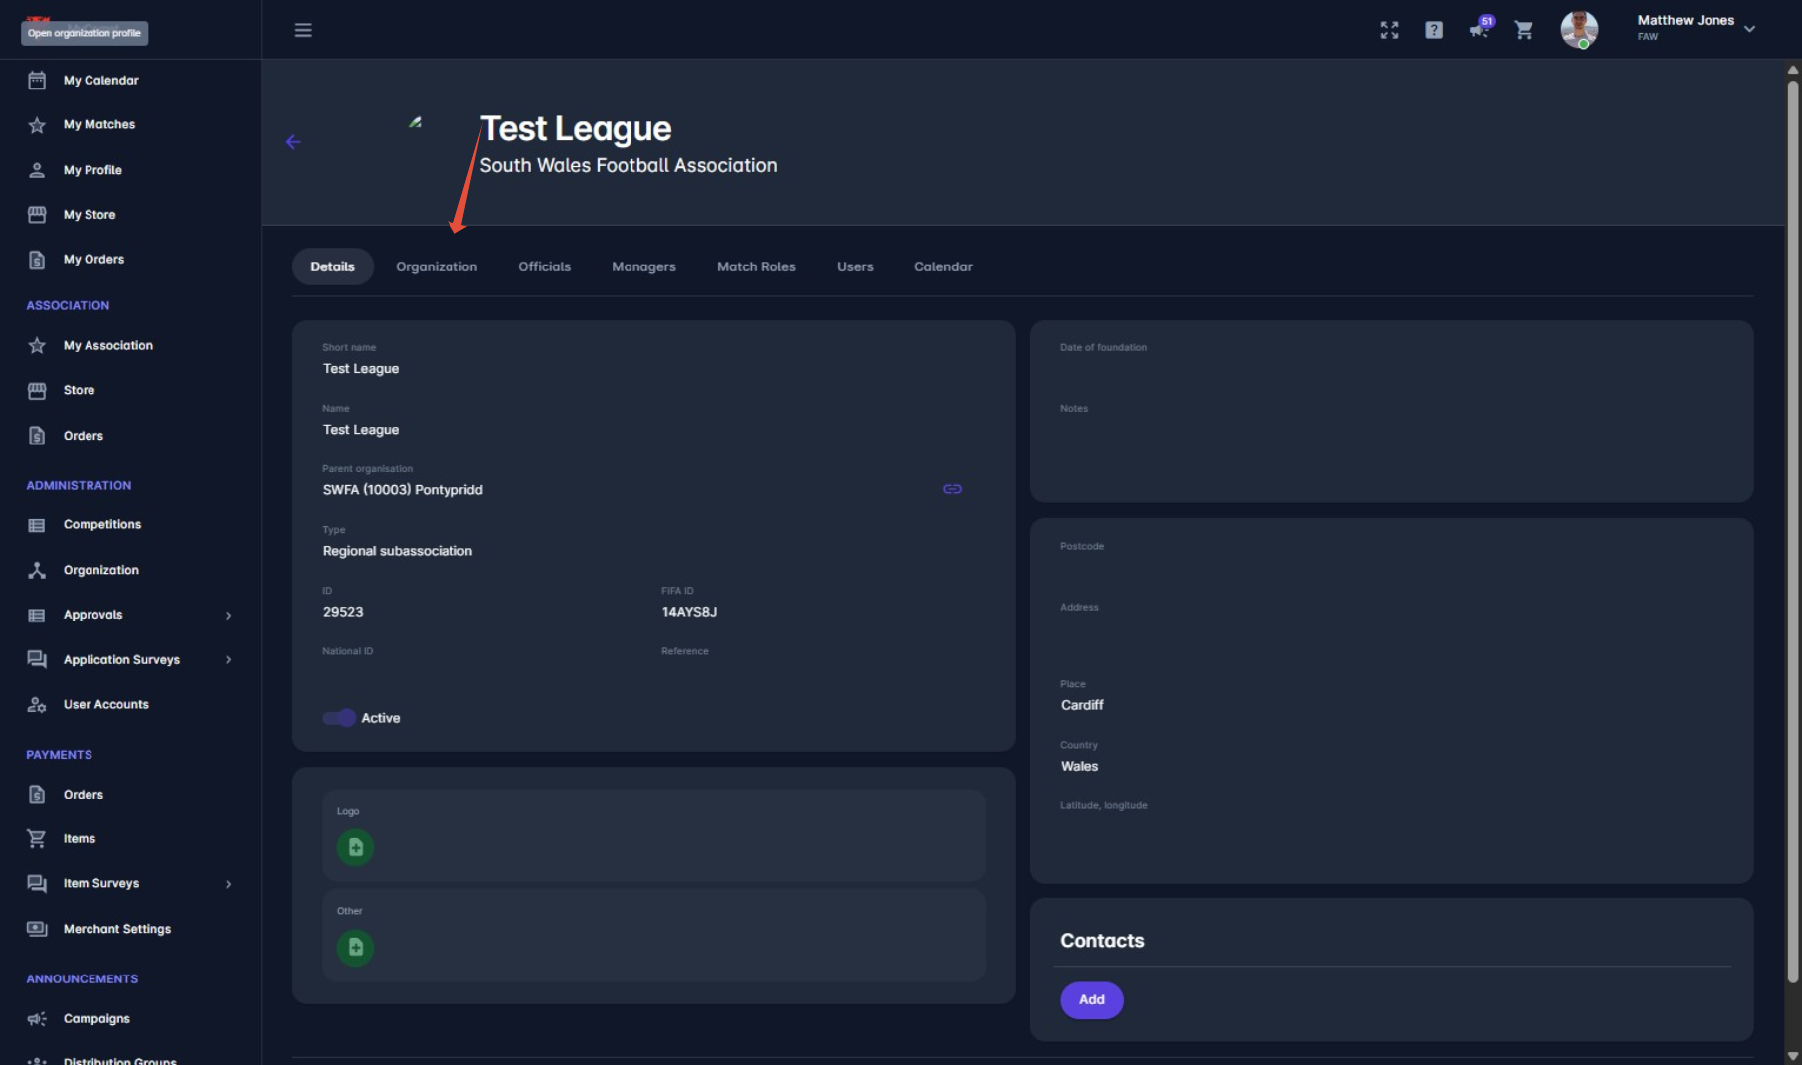Image resolution: width=1802 pixels, height=1065 pixels.
Task: Switch to the Managers tab
Action: (643, 266)
